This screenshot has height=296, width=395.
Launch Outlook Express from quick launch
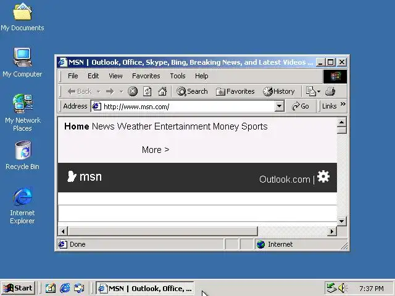tap(79, 288)
